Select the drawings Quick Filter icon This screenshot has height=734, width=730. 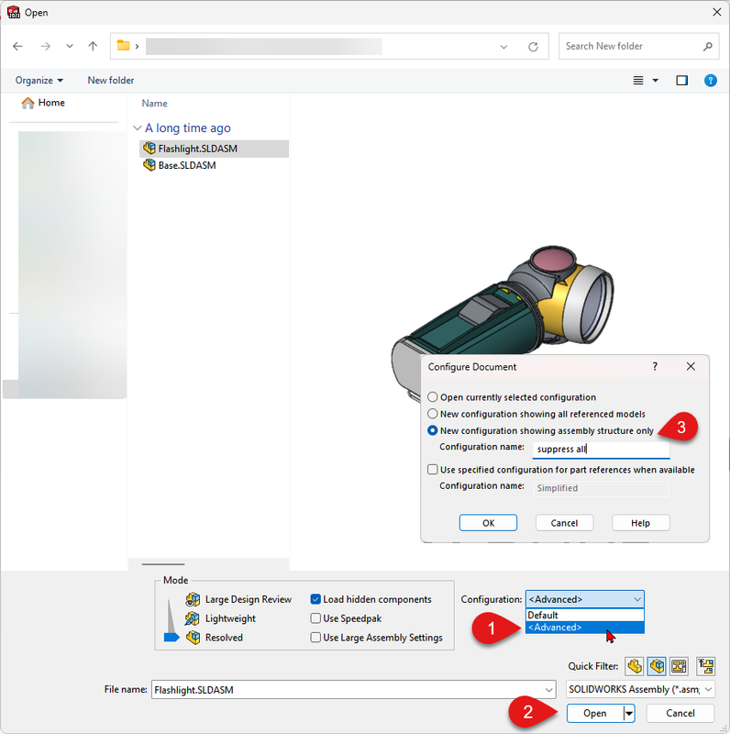pos(679,666)
